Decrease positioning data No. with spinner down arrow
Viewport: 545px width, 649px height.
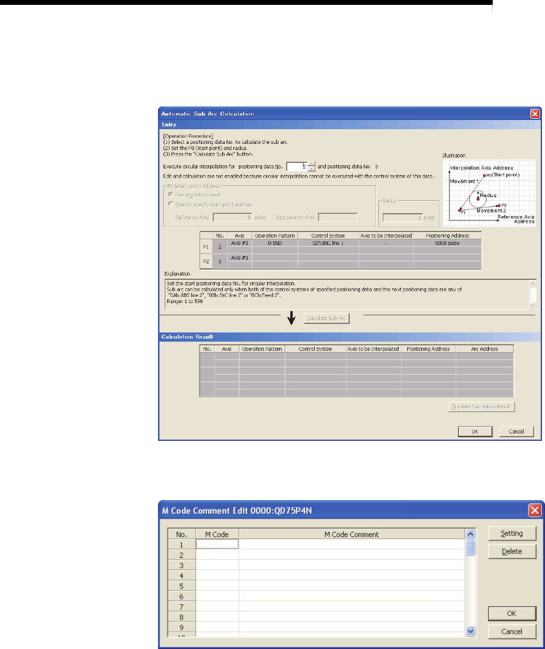point(312,169)
